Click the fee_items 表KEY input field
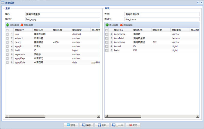Image resolution: width=204 pixels, height=129 pixels. click(x=162, y=19)
